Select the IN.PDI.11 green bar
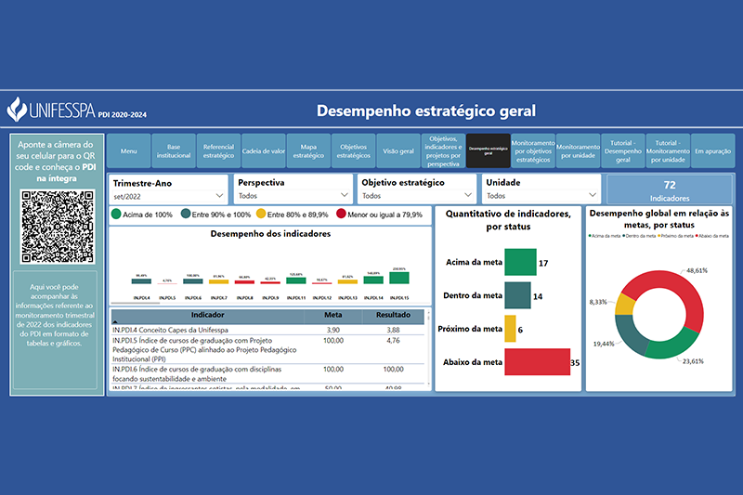This screenshot has height=495, width=743. [296, 280]
